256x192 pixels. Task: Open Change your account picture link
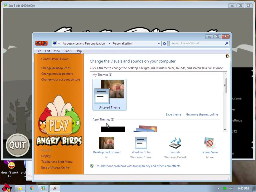pyautogui.click(x=60, y=79)
